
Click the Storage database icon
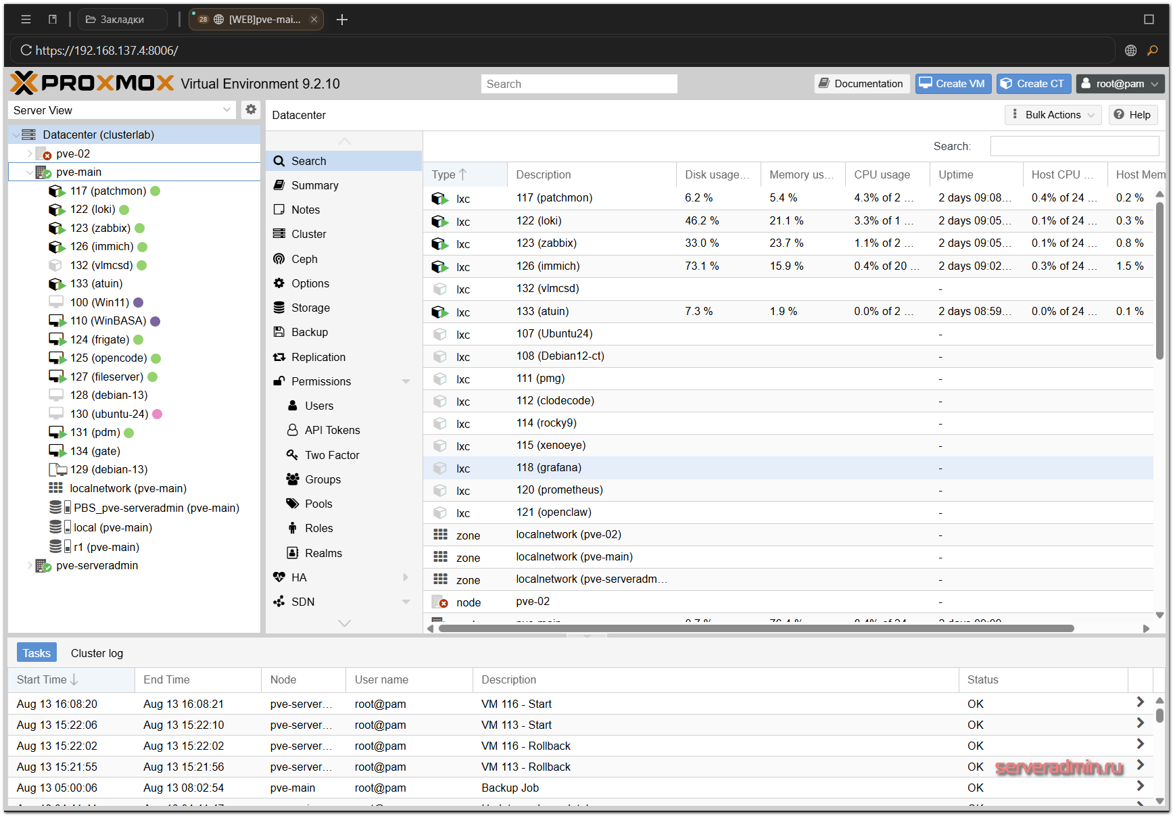point(279,308)
